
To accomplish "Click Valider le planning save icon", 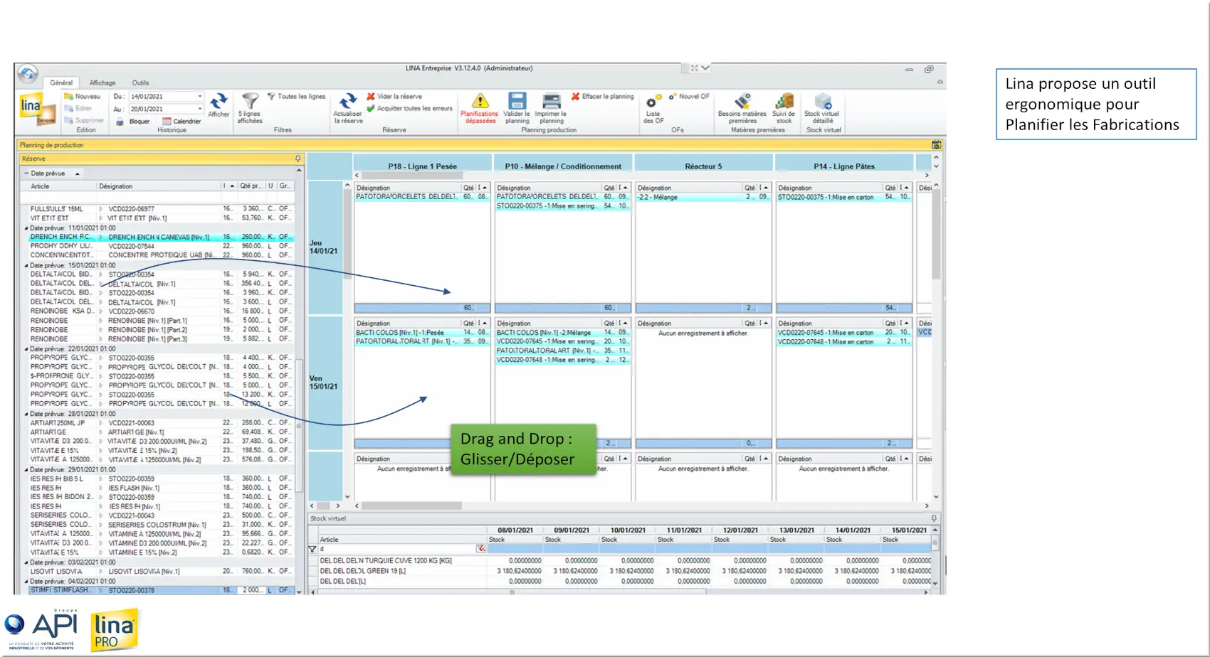I will tap(517, 101).
